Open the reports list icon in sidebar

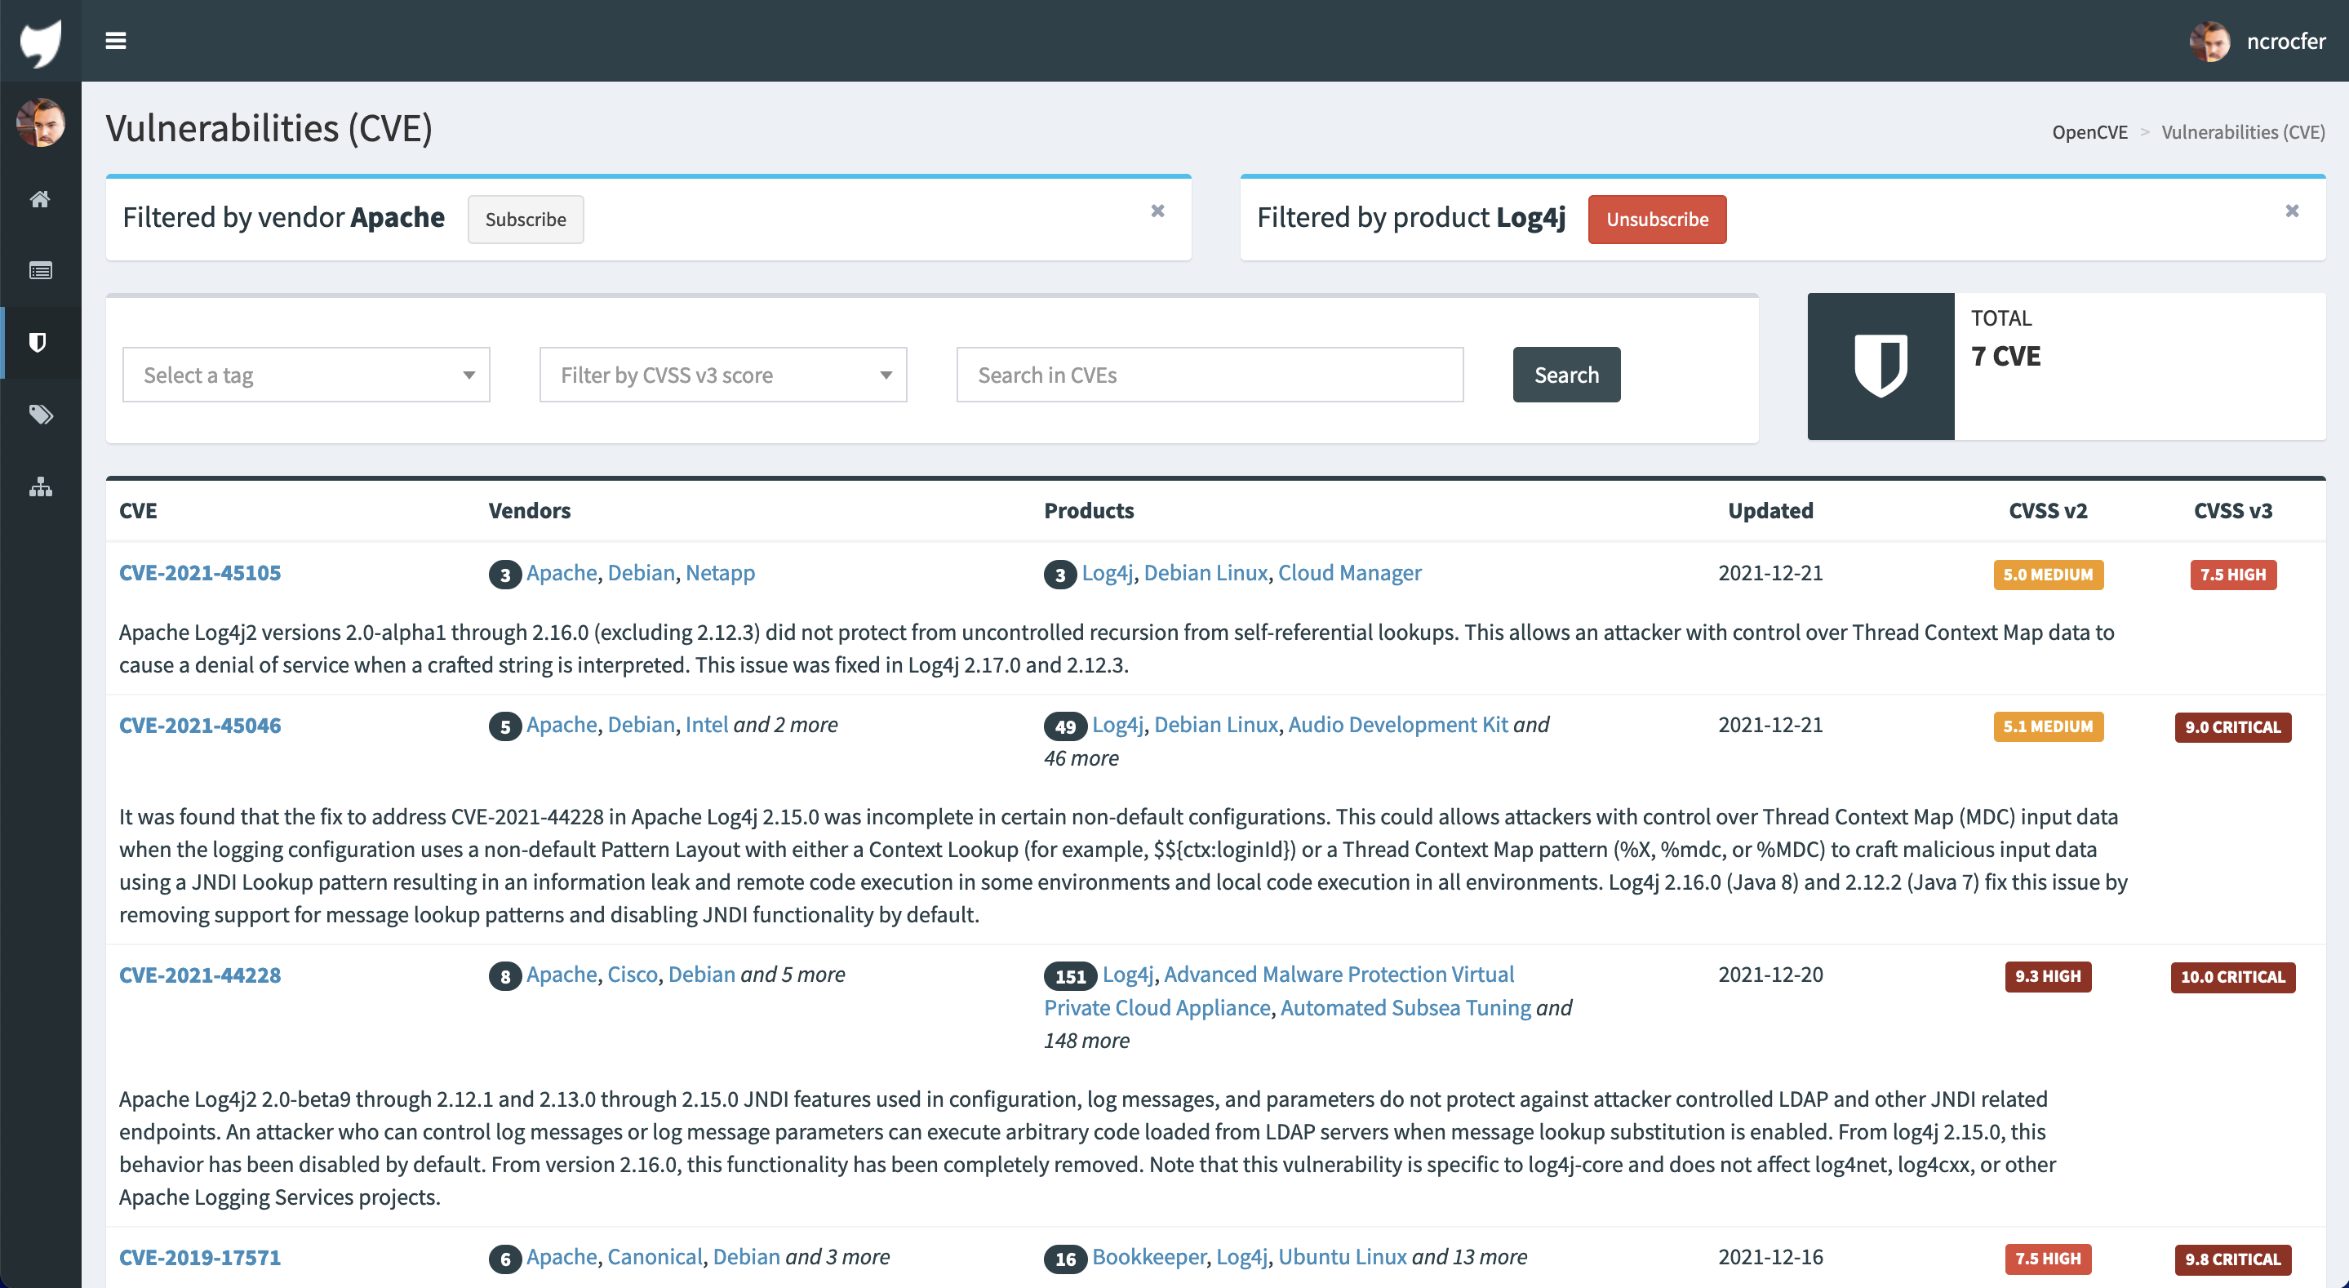[40, 270]
